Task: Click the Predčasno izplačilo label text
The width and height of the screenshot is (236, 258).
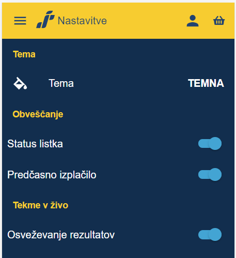Action: point(52,175)
